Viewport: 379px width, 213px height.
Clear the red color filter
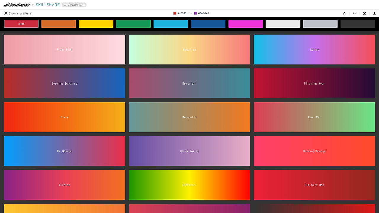pos(21,24)
